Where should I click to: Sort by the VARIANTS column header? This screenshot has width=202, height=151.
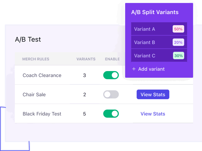coord(86,59)
